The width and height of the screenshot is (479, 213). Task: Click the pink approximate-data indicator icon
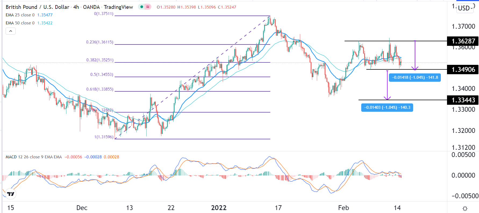[148, 7]
